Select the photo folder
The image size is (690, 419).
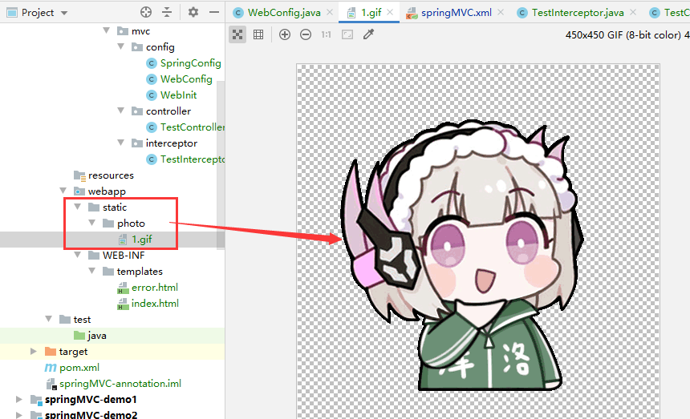pos(131,223)
